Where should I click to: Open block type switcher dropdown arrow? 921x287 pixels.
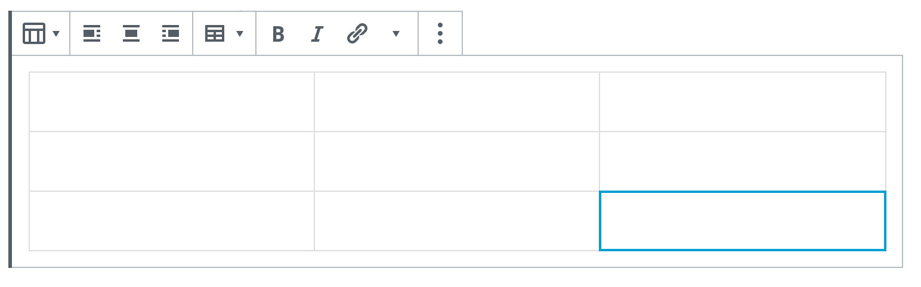click(x=56, y=34)
